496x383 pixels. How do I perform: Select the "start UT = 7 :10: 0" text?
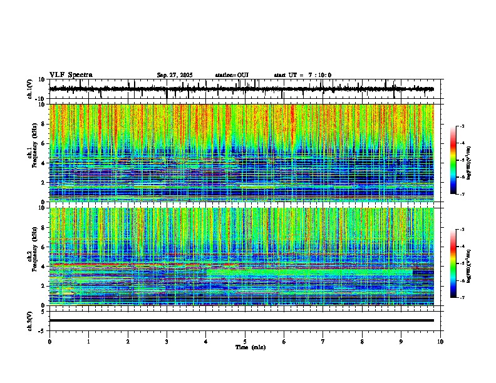302,75
